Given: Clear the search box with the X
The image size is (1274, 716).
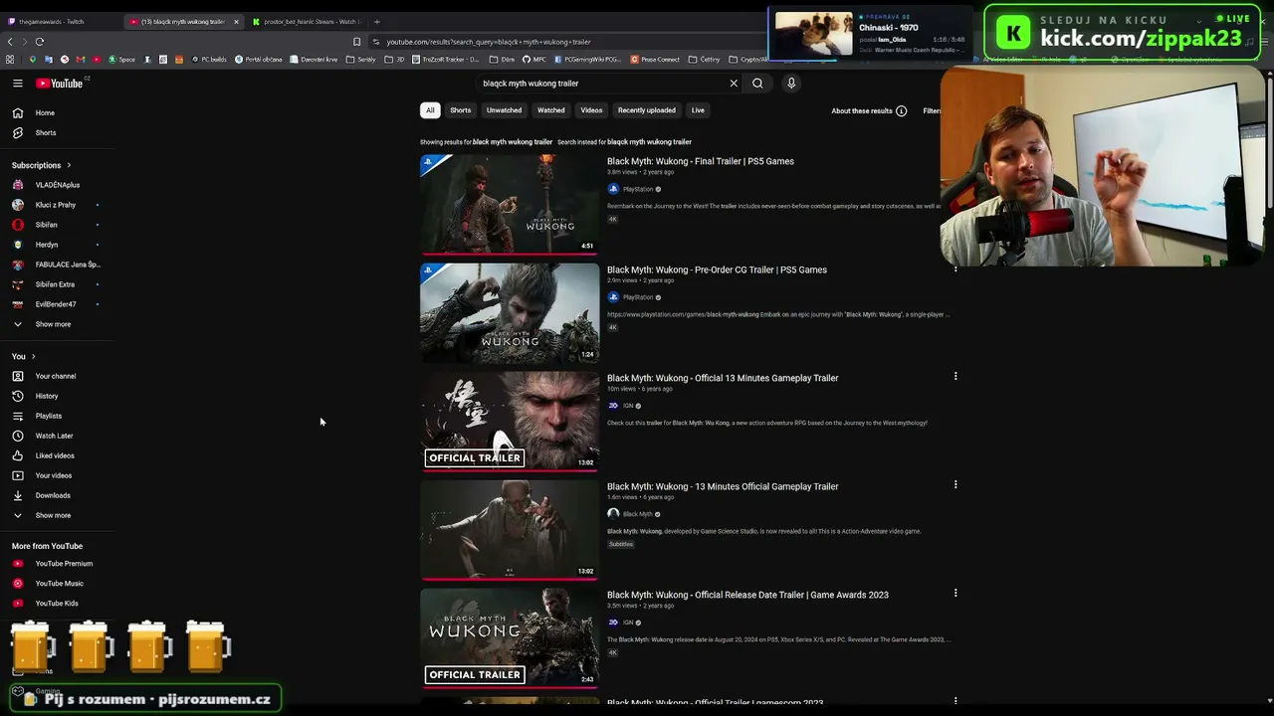Looking at the screenshot, I should [734, 84].
